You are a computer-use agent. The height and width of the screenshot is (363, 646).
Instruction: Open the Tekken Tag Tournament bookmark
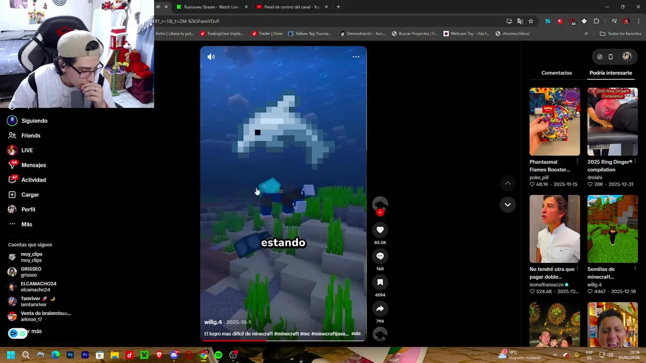pos(309,34)
